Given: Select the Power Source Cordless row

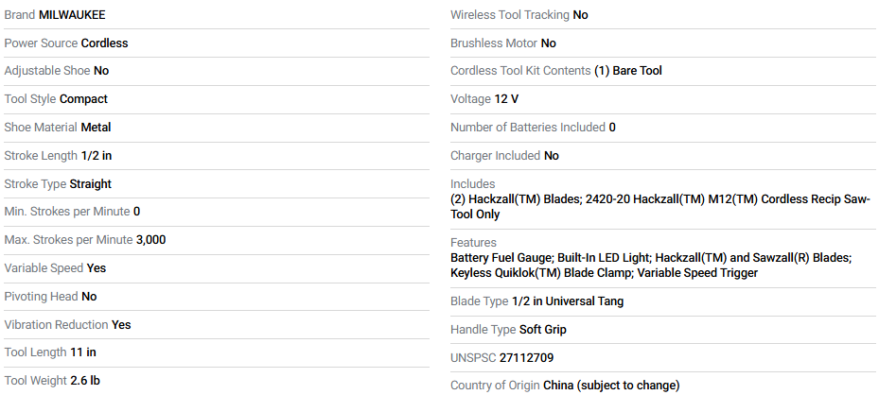Looking at the screenshot, I should 217,43.
